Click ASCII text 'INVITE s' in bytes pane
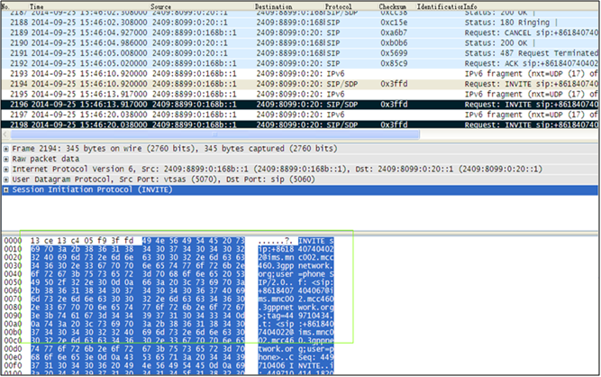This screenshot has height=377, width=601. 316,241
